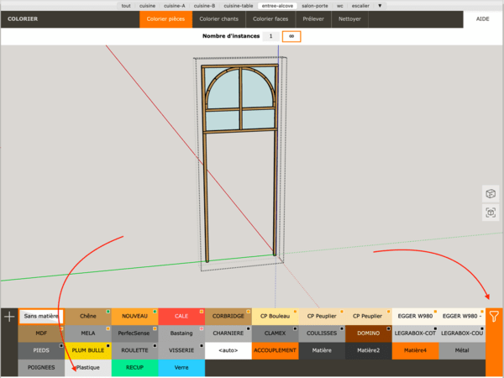Pick the Chêne material swatch
Image resolution: width=504 pixels, height=378 pixels.
pyautogui.click(x=88, y=317)
